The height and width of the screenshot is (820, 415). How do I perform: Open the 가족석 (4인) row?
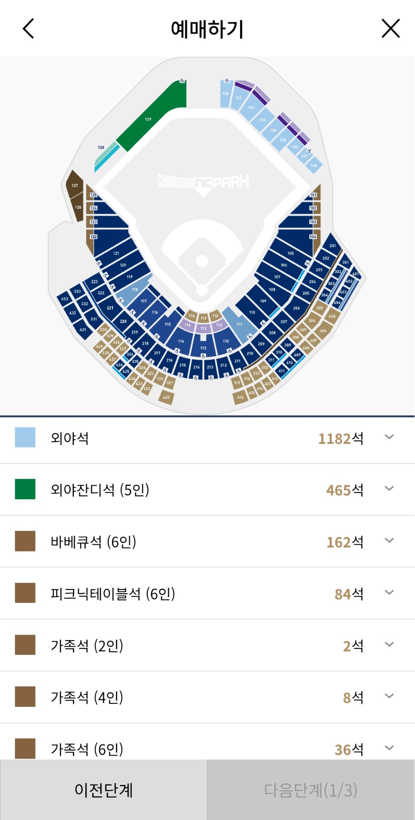pos(389,696)
